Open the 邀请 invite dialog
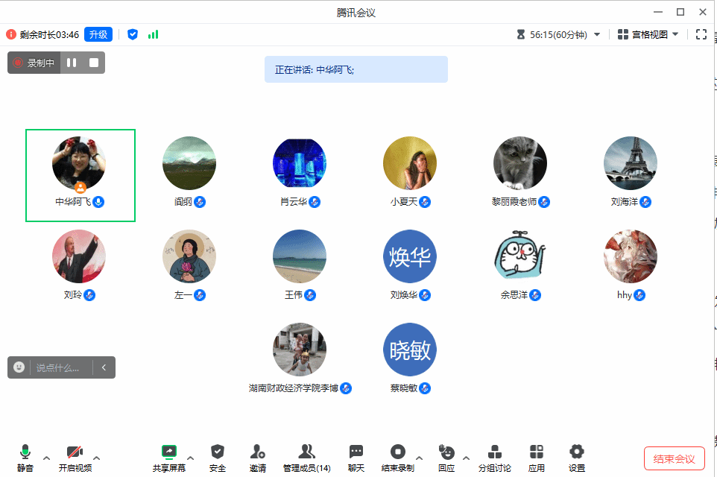Viewport: 717px width, 477px height. pos(257,458)
